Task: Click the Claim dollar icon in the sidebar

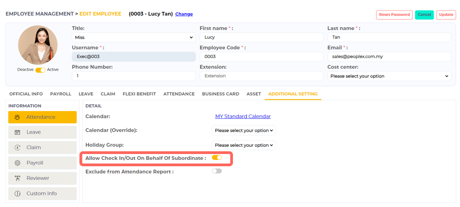Action: coord(17,148)
